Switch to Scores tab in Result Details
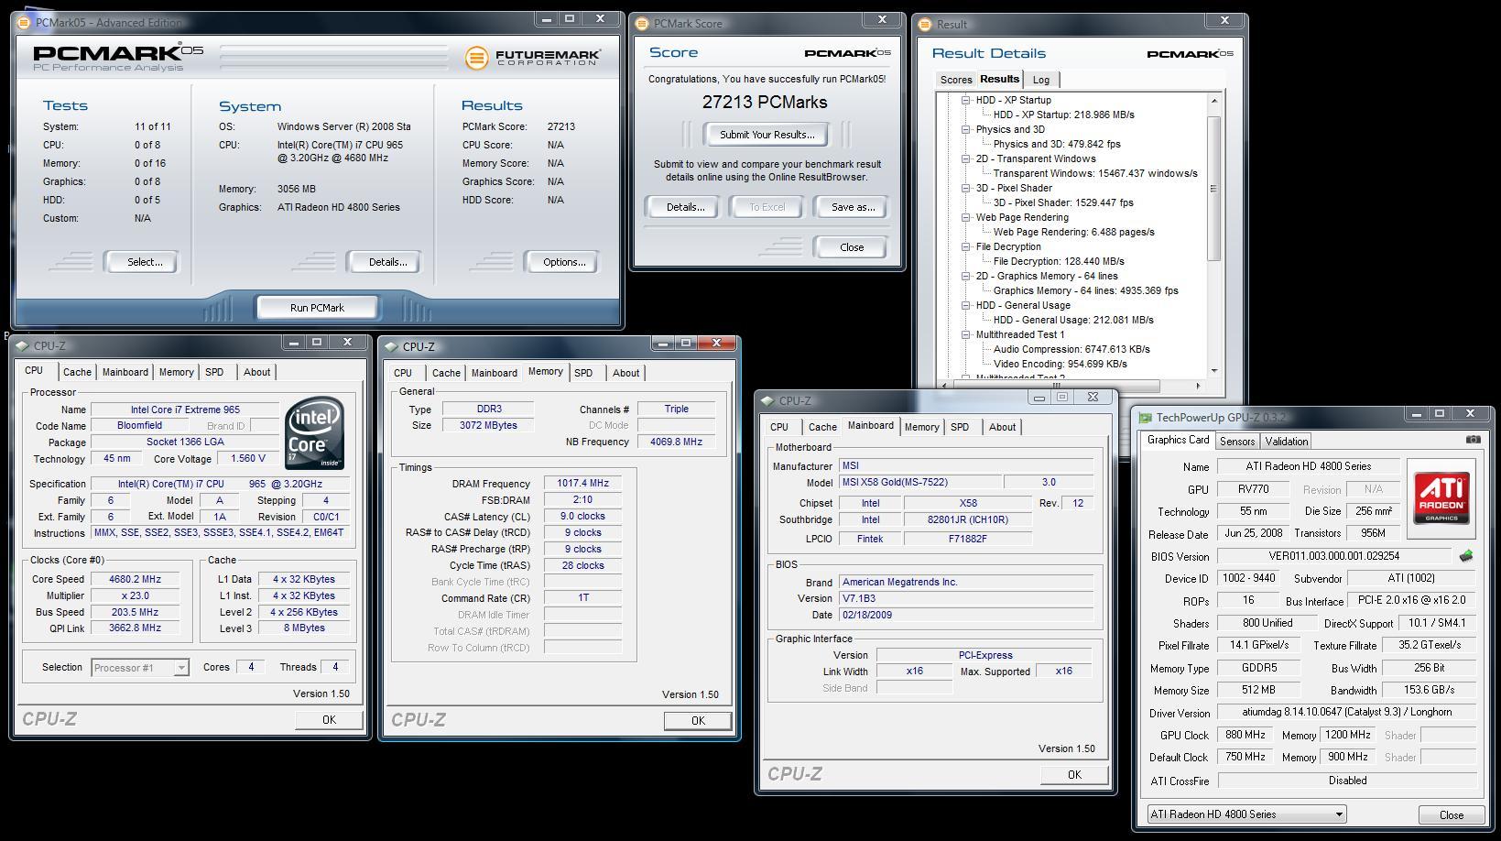1501x841 pixels. pyautogui.click(x=956, y=80)
